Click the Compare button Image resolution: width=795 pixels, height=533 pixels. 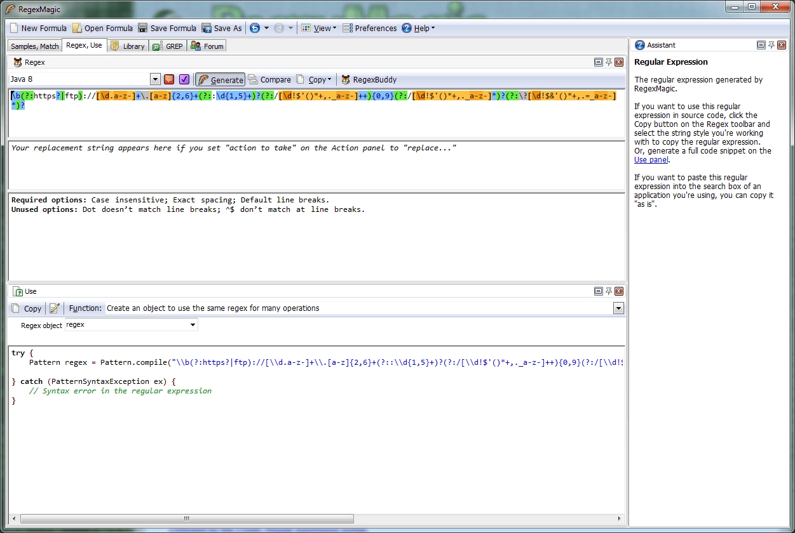click(x=269, y=79)
